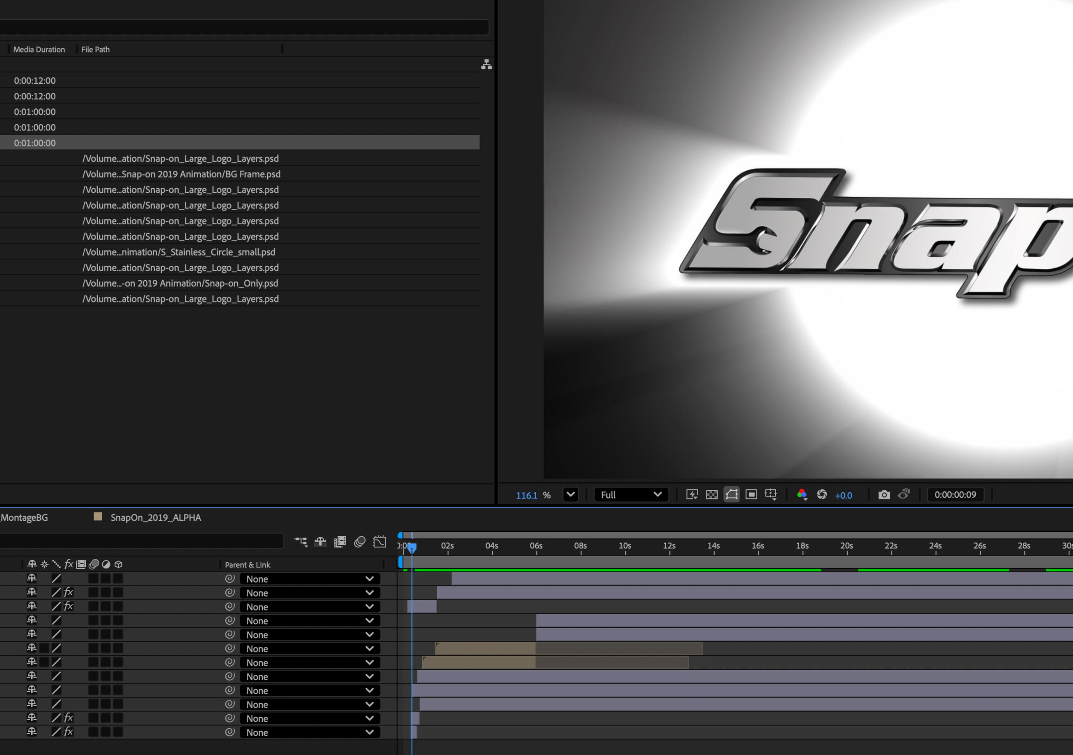Enable Motion Blur for composition
The width and height of the screenshot is (1073, 755).
(x=360, y=542)
